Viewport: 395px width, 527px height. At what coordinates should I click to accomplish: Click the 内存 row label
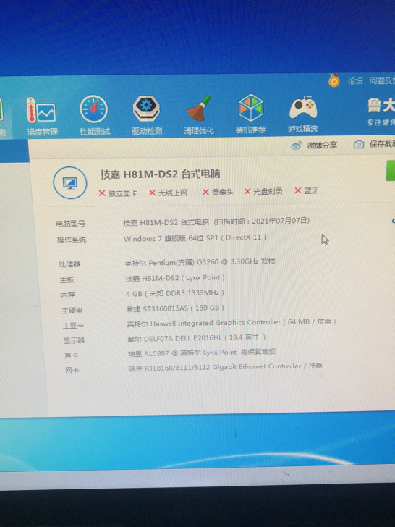pyautogui.click(x=68, y=295)
